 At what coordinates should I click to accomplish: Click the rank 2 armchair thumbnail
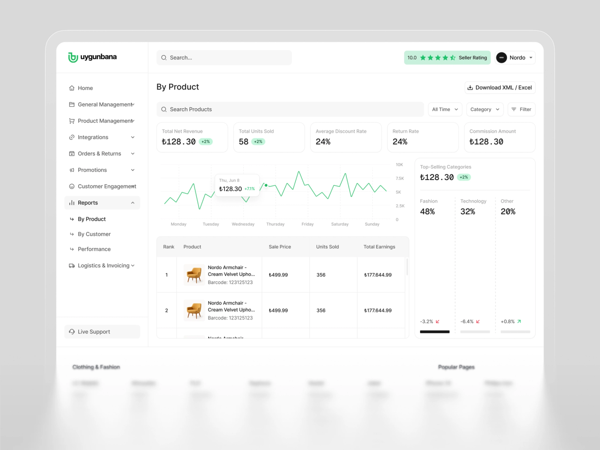click(x=194, y=310)
